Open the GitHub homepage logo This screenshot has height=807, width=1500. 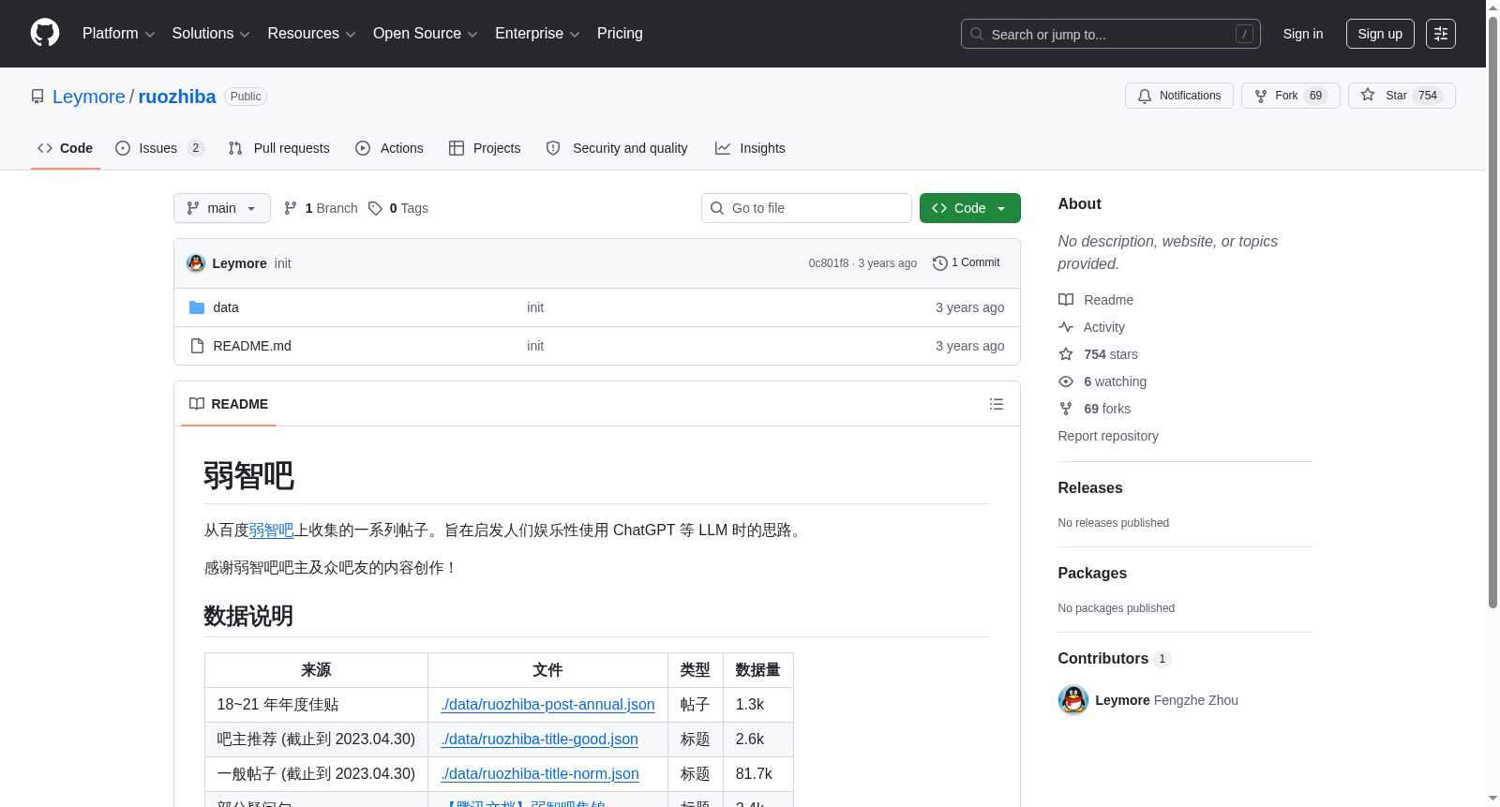45,33
